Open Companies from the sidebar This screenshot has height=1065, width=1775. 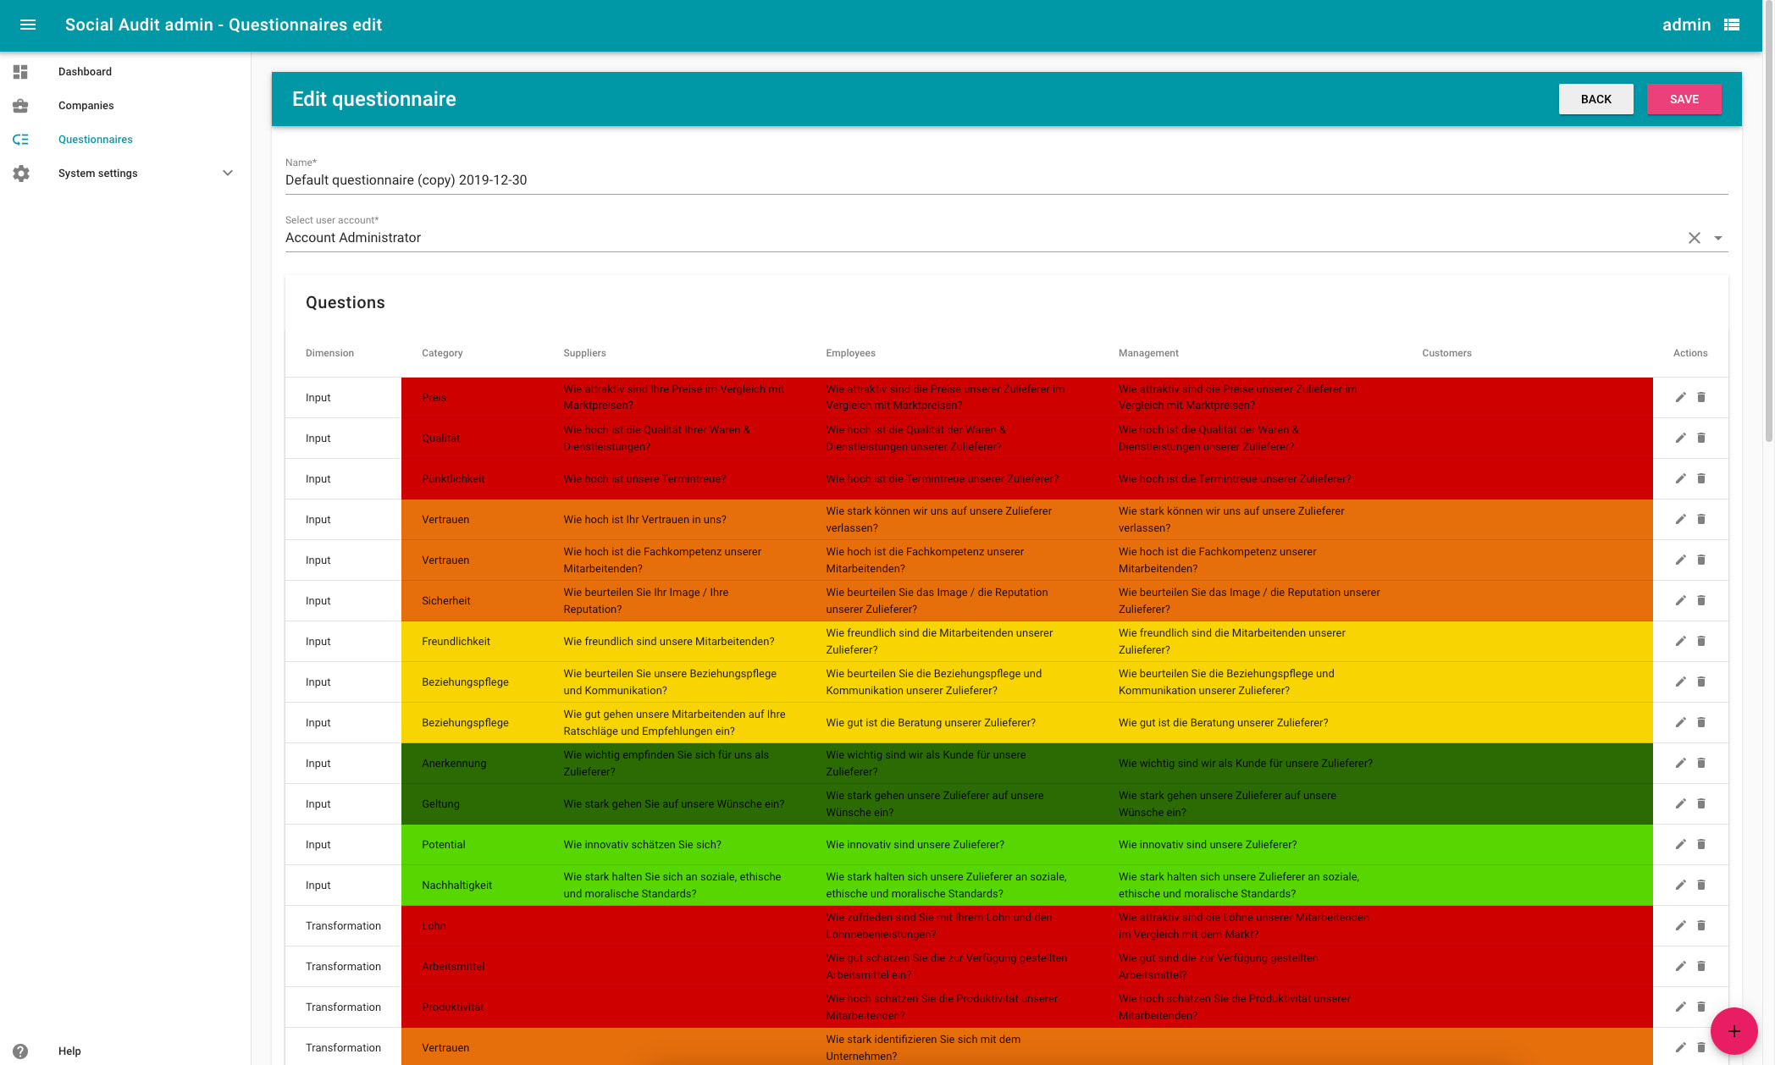click(86, 106)
